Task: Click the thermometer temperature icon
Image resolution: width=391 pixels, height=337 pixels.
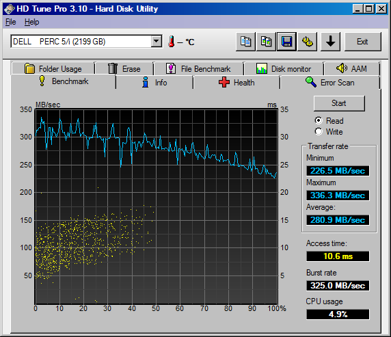Action: pos(172,42)
